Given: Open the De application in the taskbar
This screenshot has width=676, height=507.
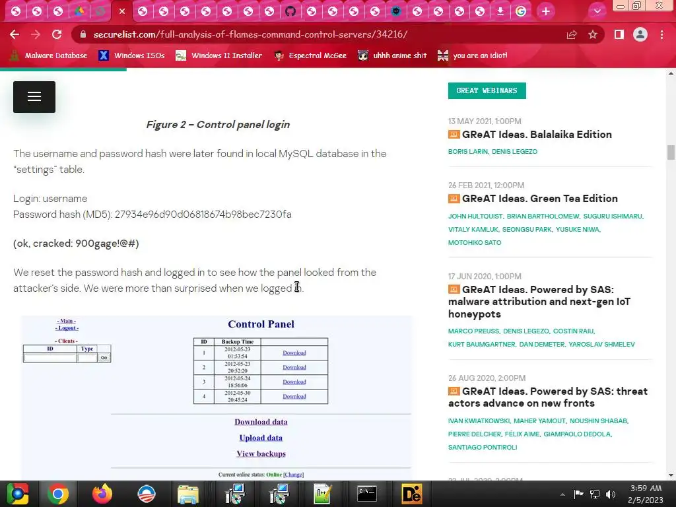Looking at the screenshot, I should (x=411, y=494).
